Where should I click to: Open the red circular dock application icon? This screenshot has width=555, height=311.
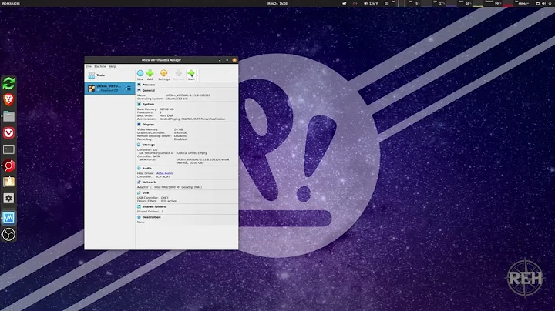[8, 166]
